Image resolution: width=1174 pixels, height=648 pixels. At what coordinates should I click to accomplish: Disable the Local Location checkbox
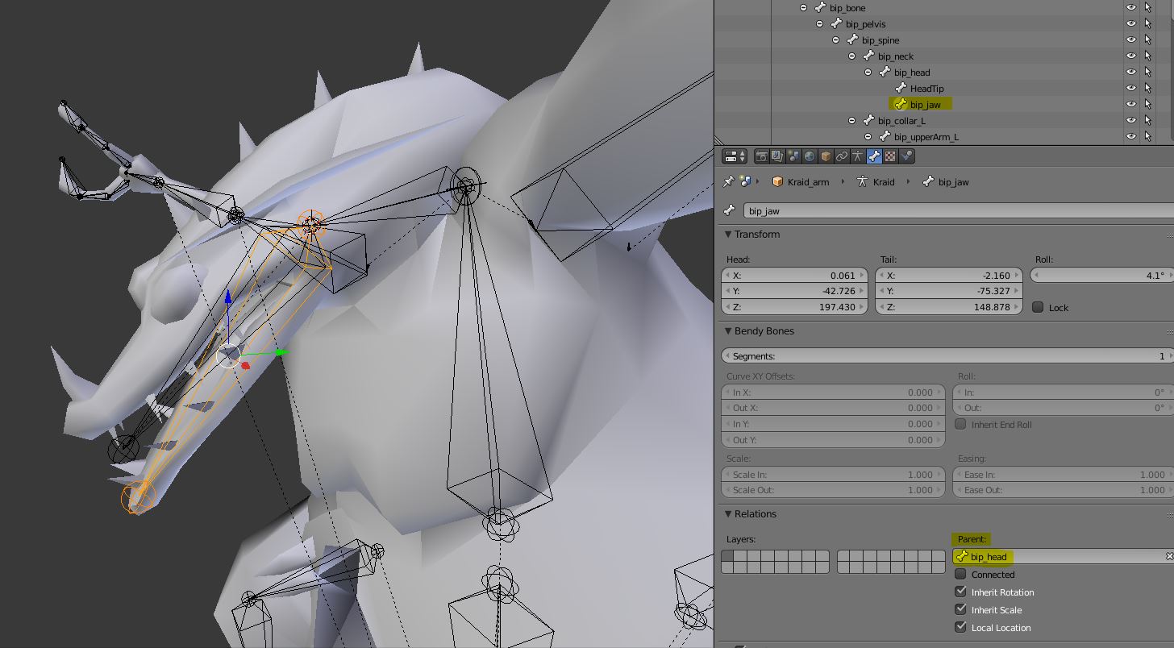pyautogui.click(x=960, y=628)
